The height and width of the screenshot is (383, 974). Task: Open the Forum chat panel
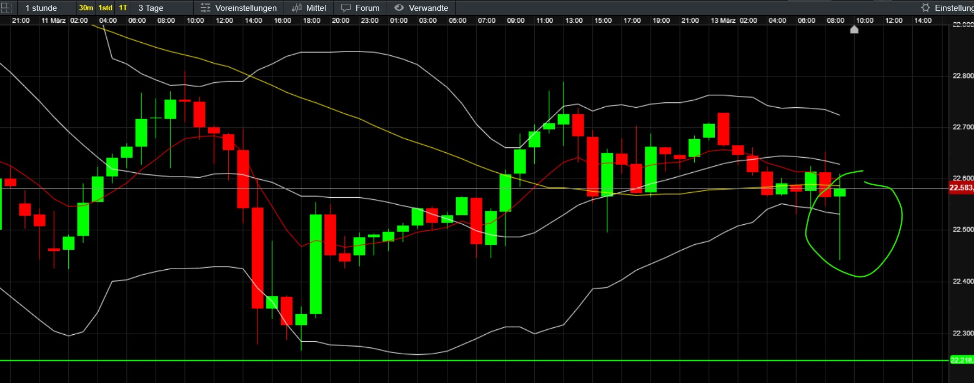[360, 8]
